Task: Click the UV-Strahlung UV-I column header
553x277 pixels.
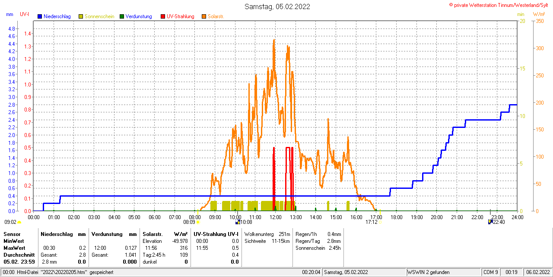Action: click(216, 234)
